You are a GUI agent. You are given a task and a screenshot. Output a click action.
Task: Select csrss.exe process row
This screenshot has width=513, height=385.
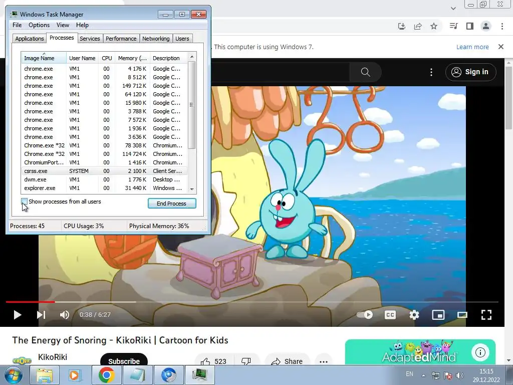(x=105, y=171)
